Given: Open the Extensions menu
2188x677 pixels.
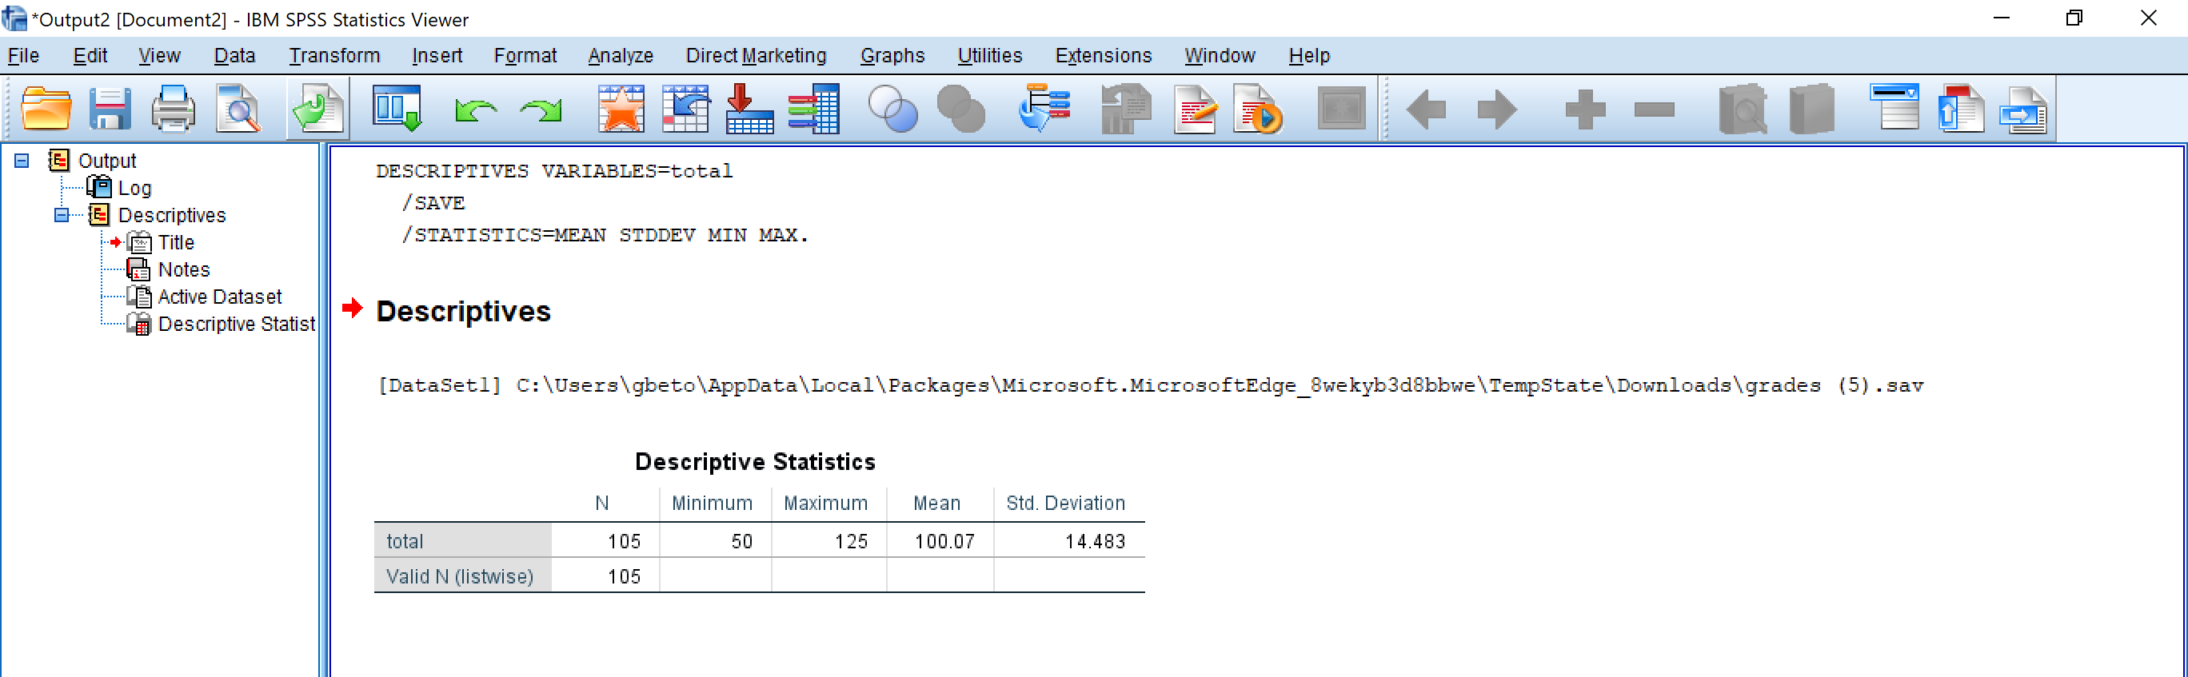Looking at the screenshot, I should point(1104,55).
